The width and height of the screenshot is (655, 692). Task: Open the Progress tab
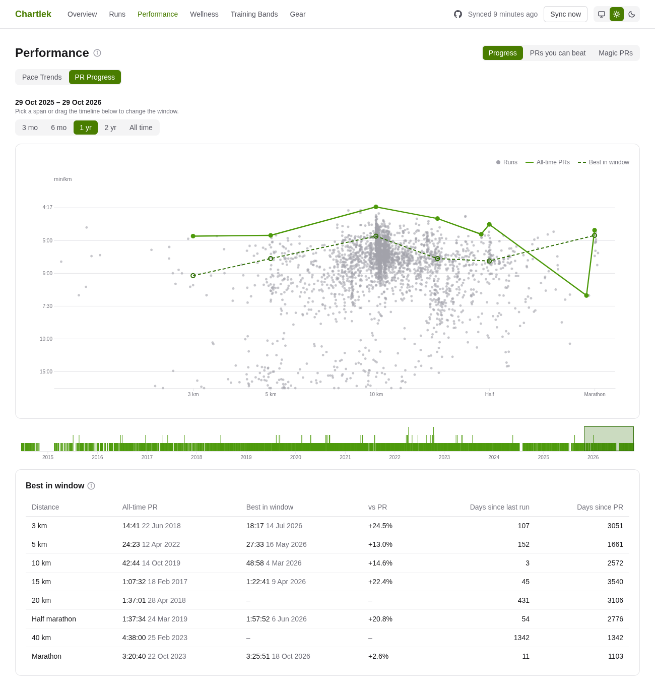tap(502, 53)
